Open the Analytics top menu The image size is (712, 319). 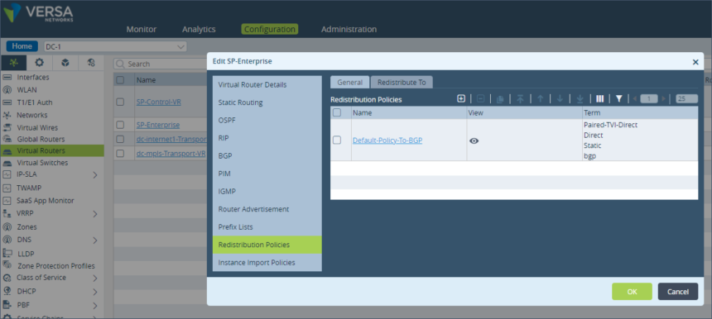[x=199, y=30]
